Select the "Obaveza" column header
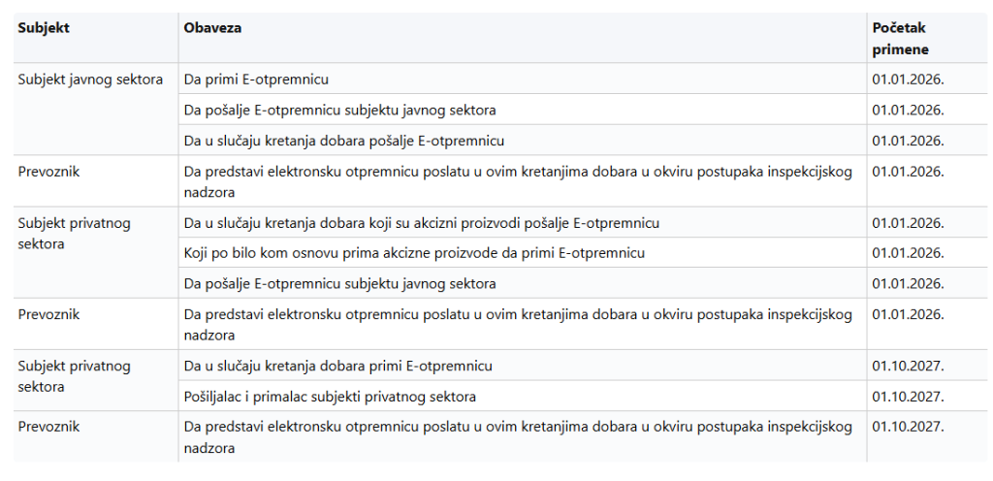Screen dimensions: 993x481 click(212, 28)
